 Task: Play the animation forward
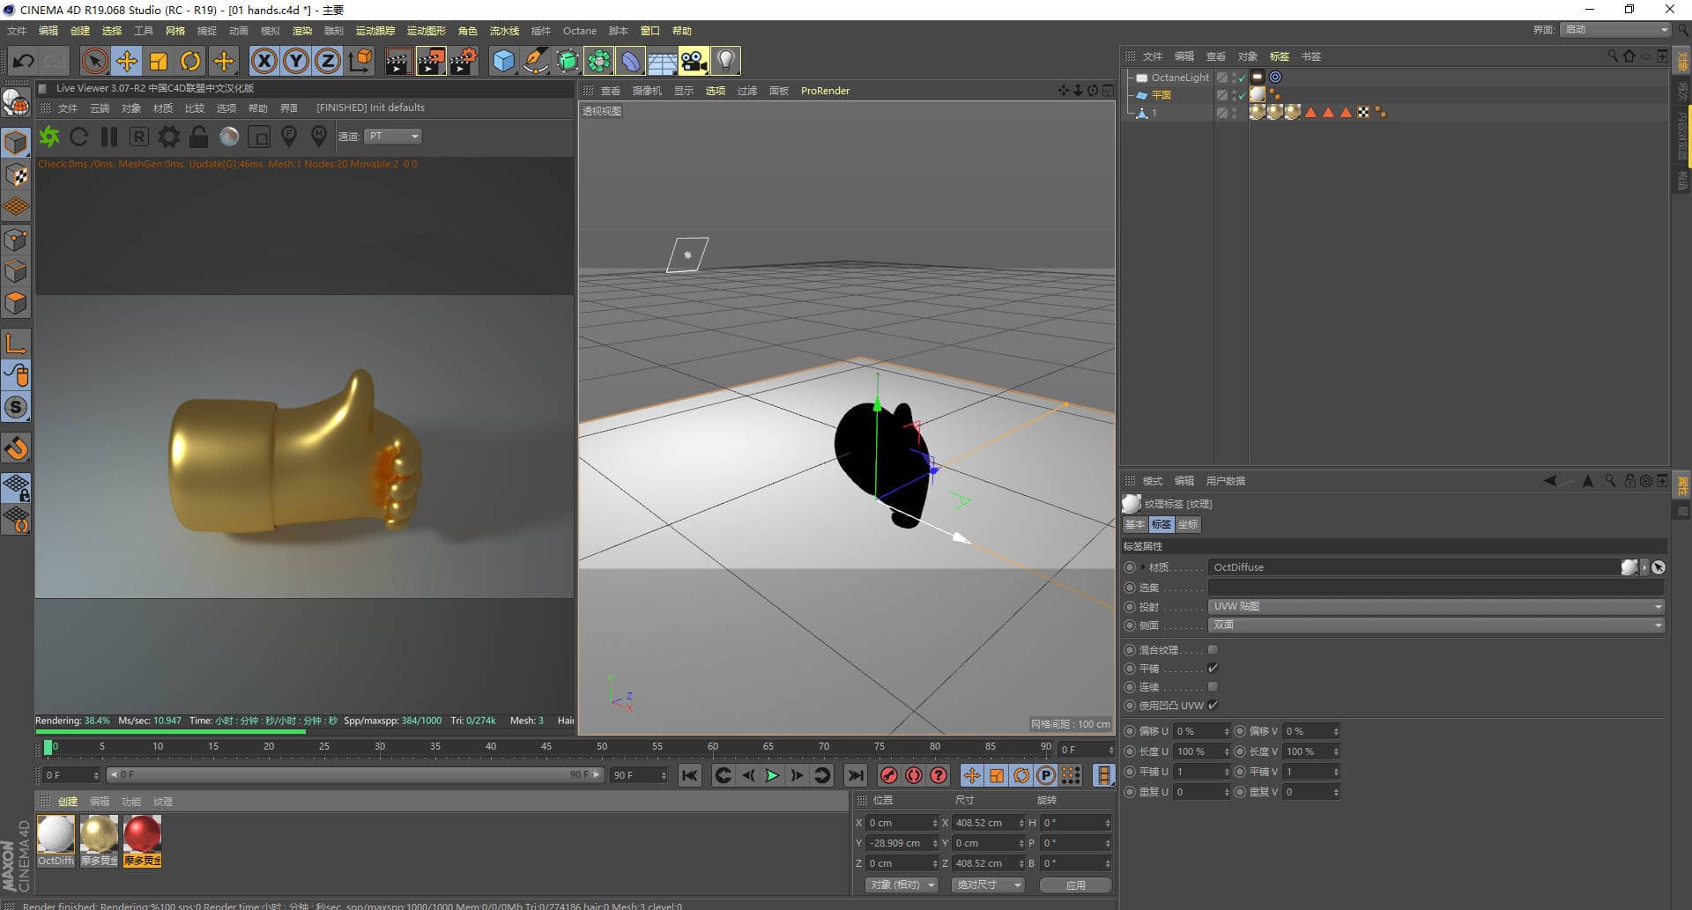(x=772, y=775)
